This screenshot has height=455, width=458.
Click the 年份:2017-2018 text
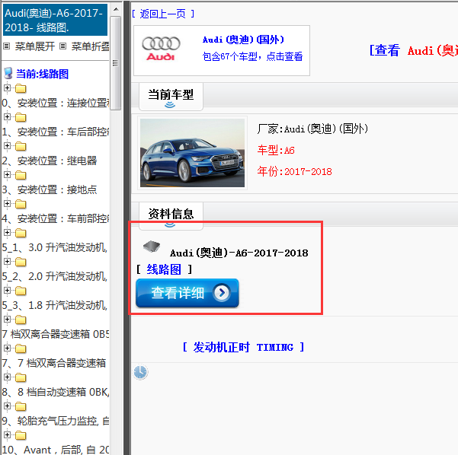(294, 171)
